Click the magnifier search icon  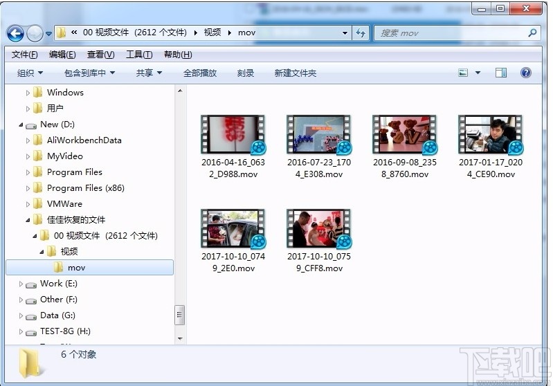click(x=532, y=33)
